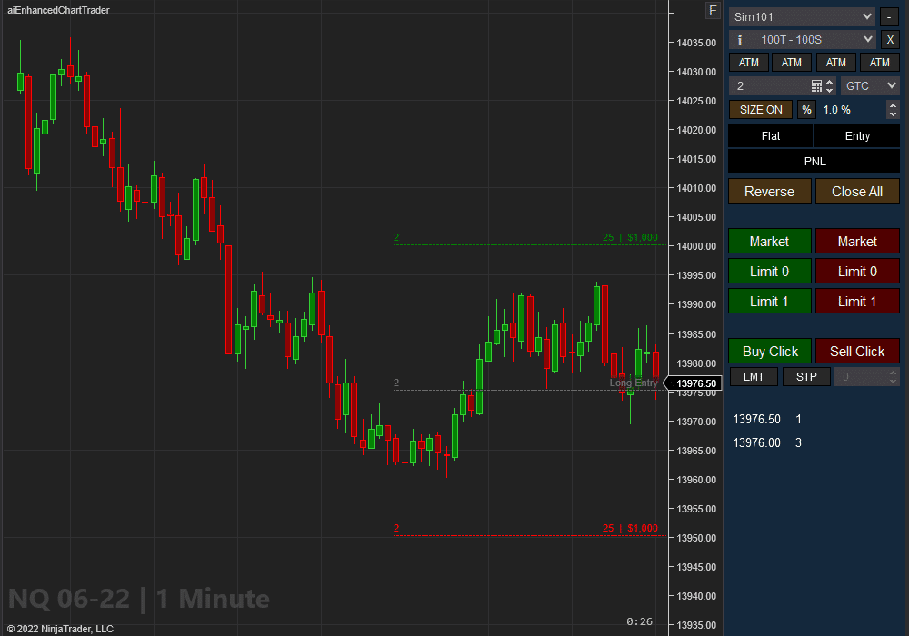Click the F indicator above the price scale
Viewport: 909px width, 636px height.
(713, 10)
